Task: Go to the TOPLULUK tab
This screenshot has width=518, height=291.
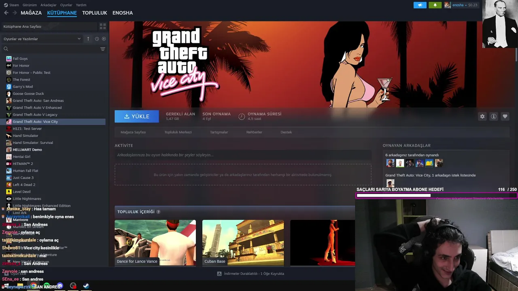Action: pyautogui.click(x=95, y=13)
